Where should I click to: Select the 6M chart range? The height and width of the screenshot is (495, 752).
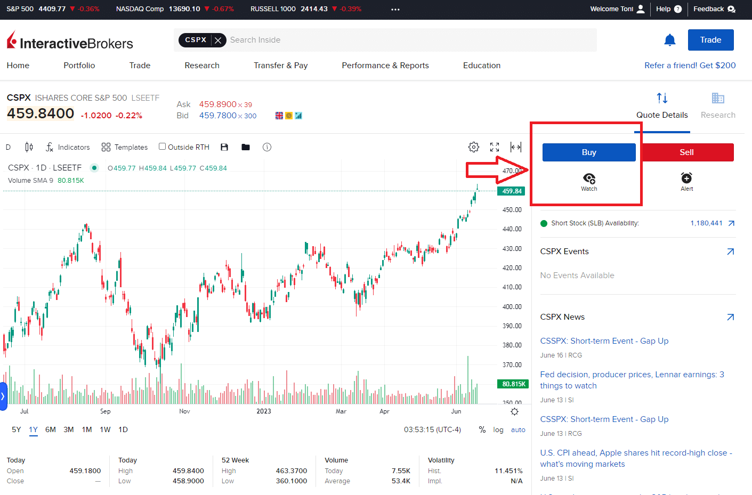(51, 429)
